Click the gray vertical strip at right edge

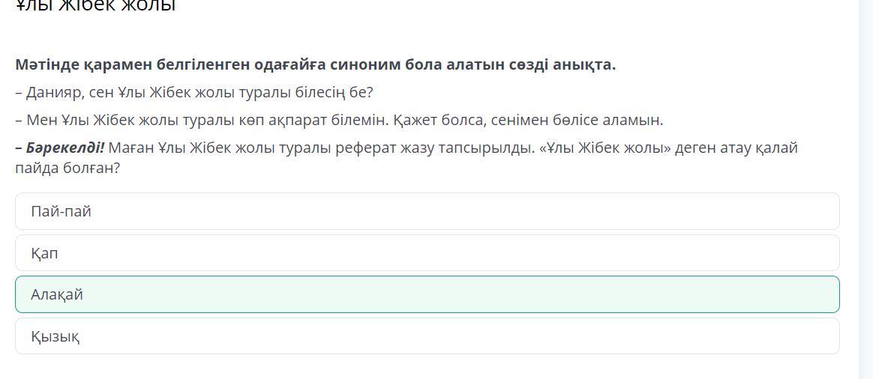click(x=865, y=187)
